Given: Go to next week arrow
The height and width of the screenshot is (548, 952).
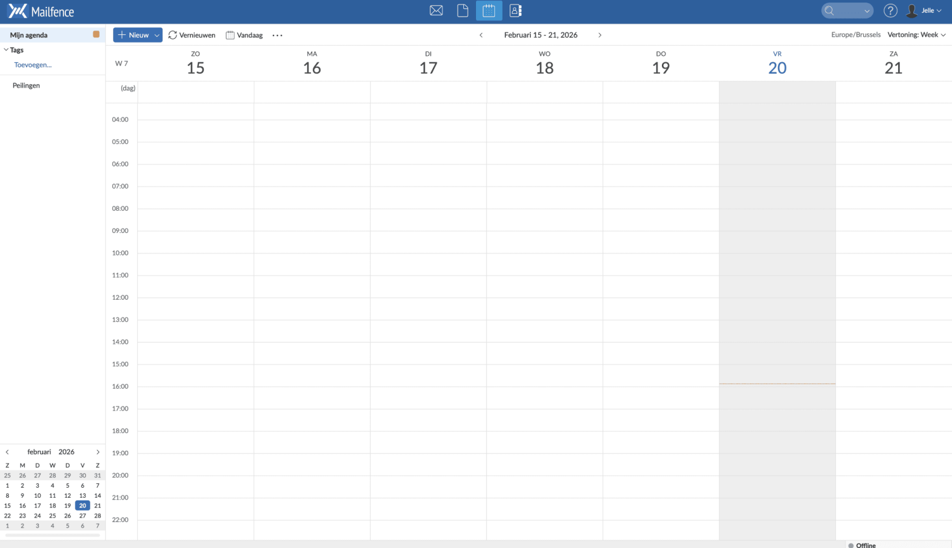Looking at the screenshot, I should [600, 35].
